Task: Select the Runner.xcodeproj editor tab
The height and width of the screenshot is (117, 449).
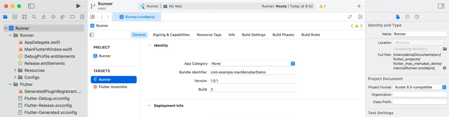Action: click(x=137, y=17)
